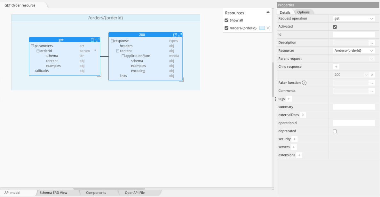Click the expand arrow on the get node header
The width and height of the screenshot is (380, 197).
pos(98,40)
